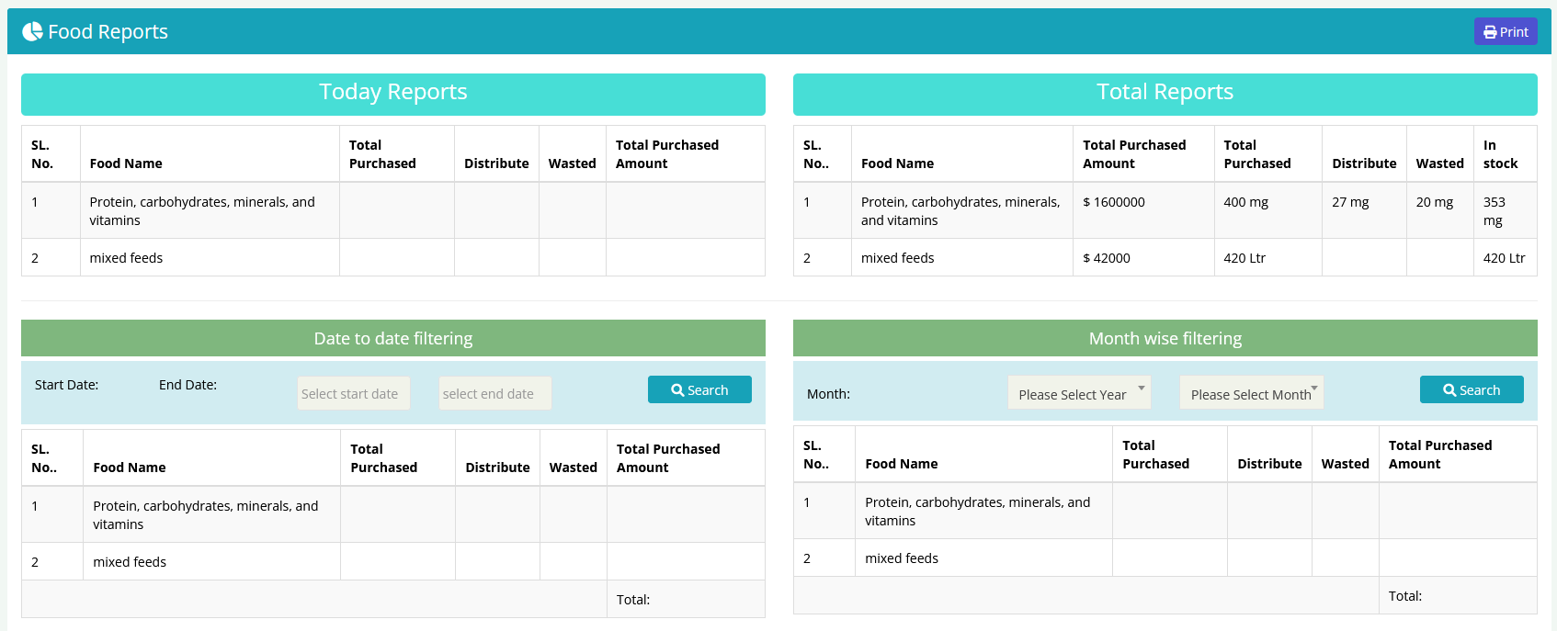Focus the select end date field
Image resolution: width=1557 pixels, height=631 pixels.
(x=494, y=394)
